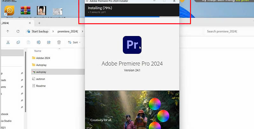Select the Readme file
This screenshot has width=254, height=129.
(x=41, y=86)
